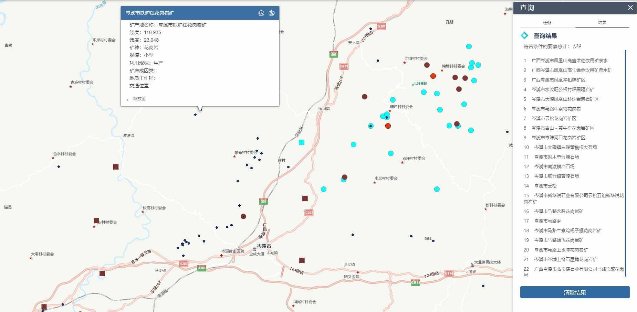Screen dimensions: 637x312
Task: Click the brown square marker above 归义镇
Action: coord(302,260)
